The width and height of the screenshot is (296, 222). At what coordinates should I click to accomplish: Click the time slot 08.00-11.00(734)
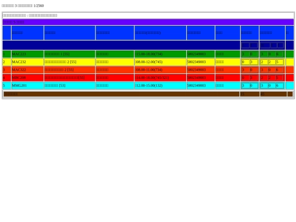coord(149,70)
